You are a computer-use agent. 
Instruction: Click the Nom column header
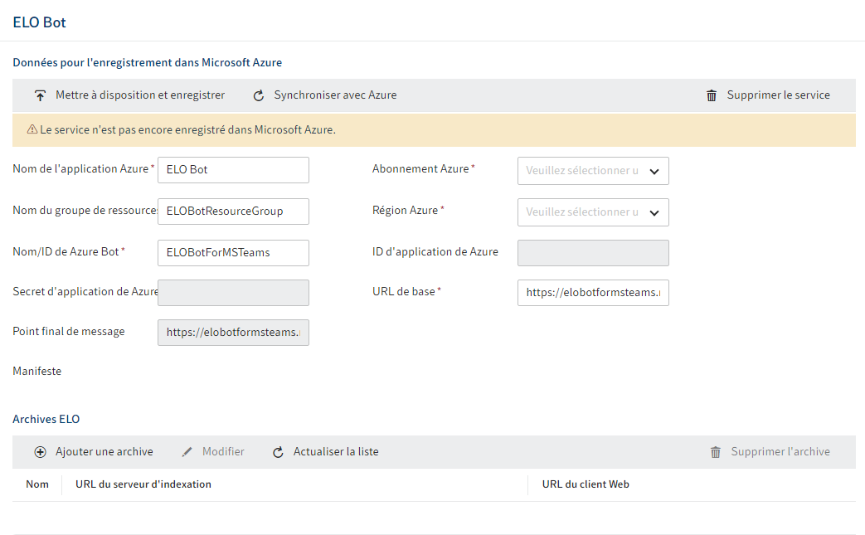click(x=37, y=484)
